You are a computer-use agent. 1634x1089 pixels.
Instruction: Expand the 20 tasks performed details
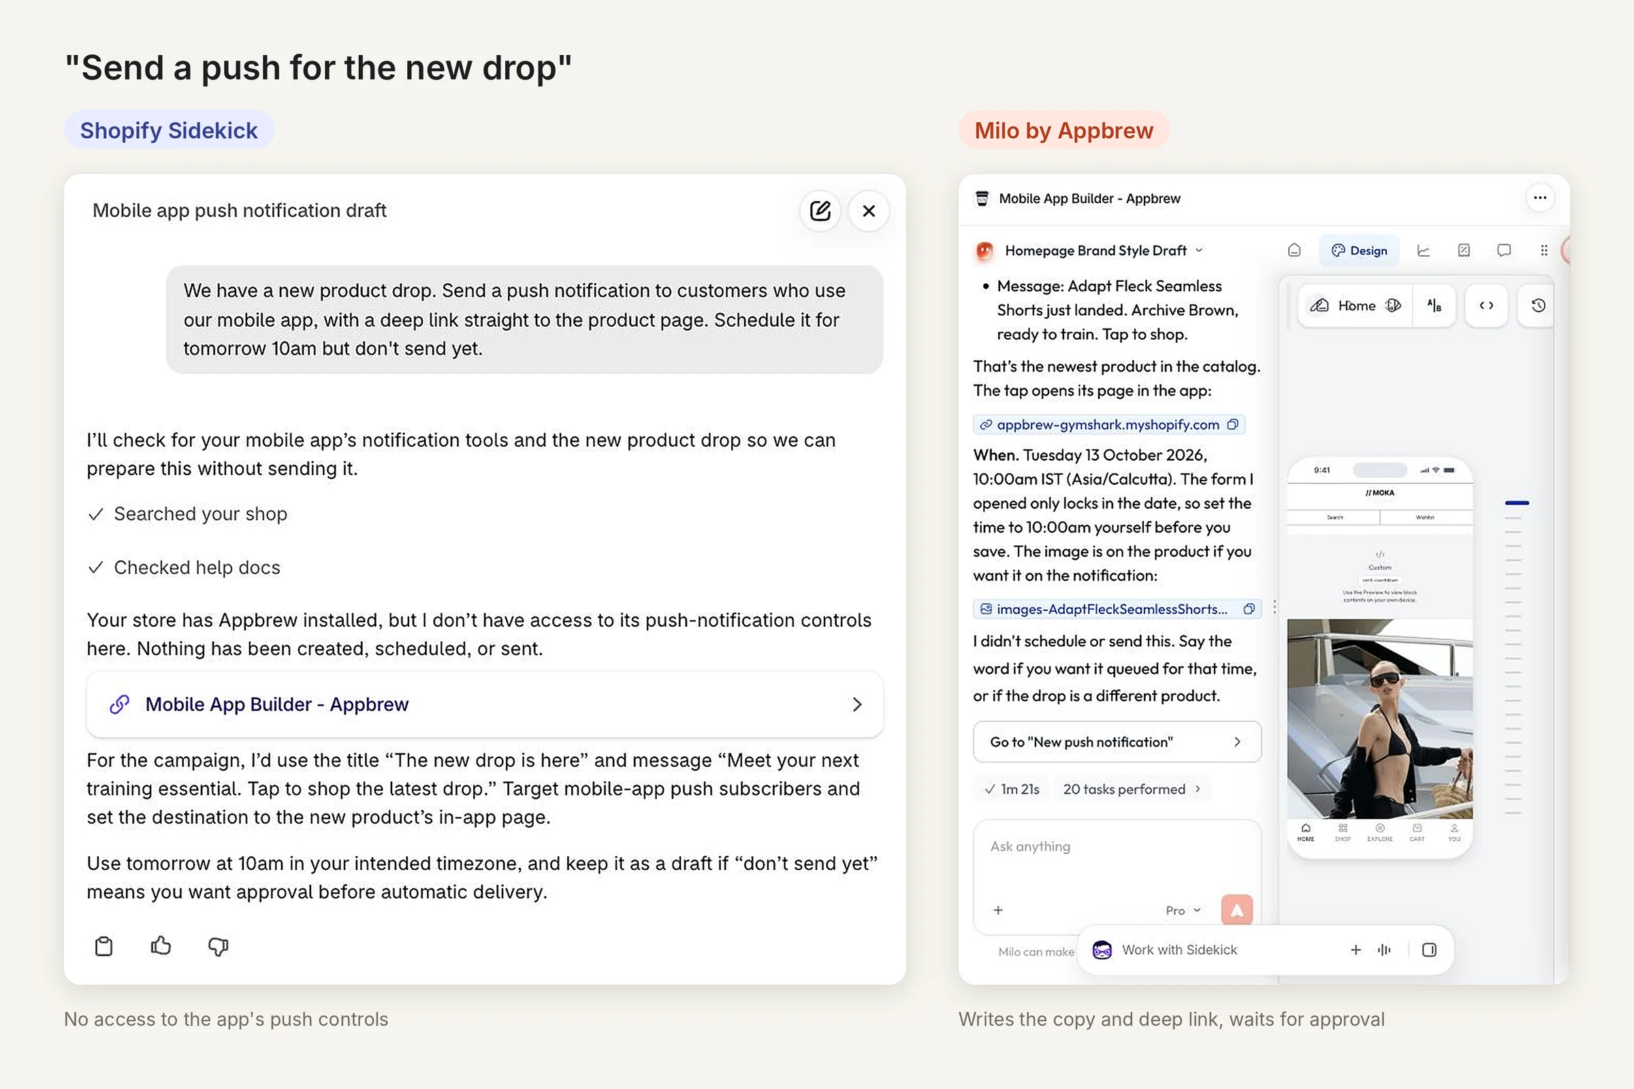[x=1132, y=789]
